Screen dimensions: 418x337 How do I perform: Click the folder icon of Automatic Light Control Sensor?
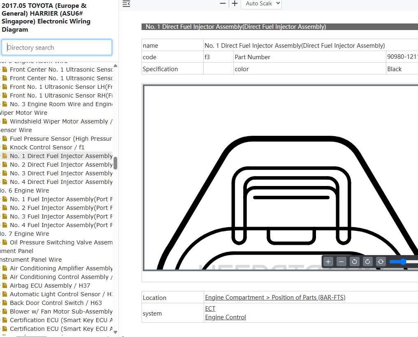pyautogui.click(x=5, y=294)
